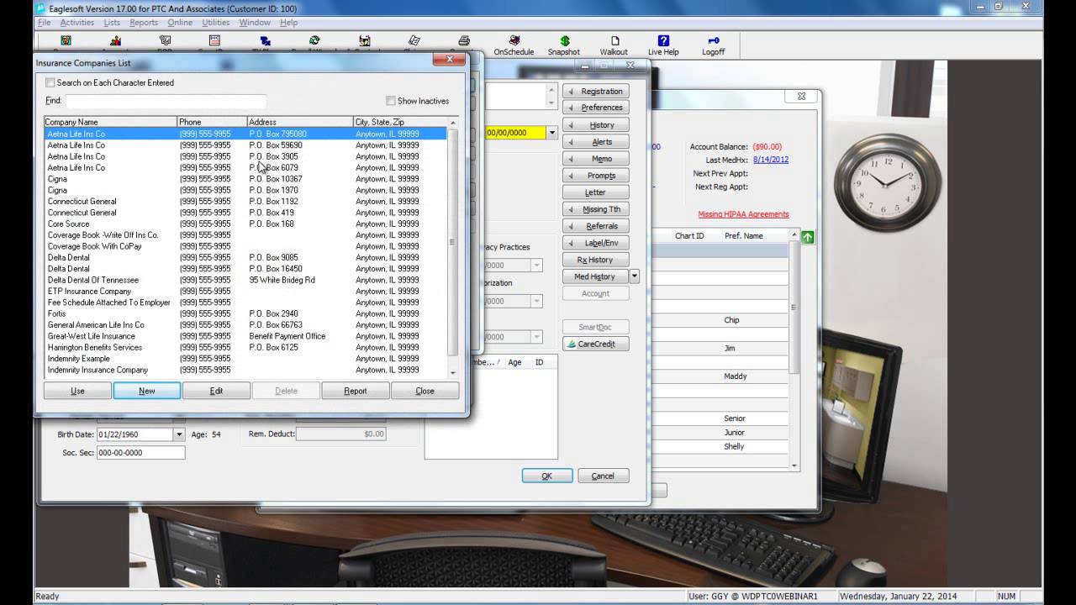
Task: Click the EOD toolbar icon
Action: pos(165,40)
